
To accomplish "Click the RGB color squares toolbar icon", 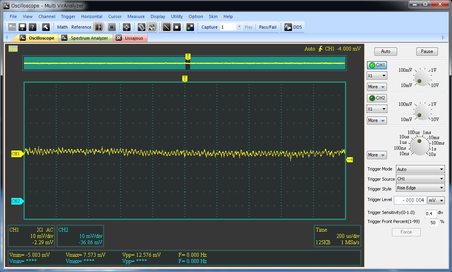I will [x=190, y=27].
